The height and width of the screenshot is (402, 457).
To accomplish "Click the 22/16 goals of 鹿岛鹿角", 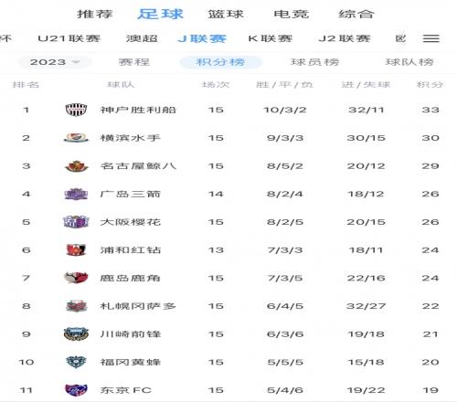I will [x=367, y=278].
